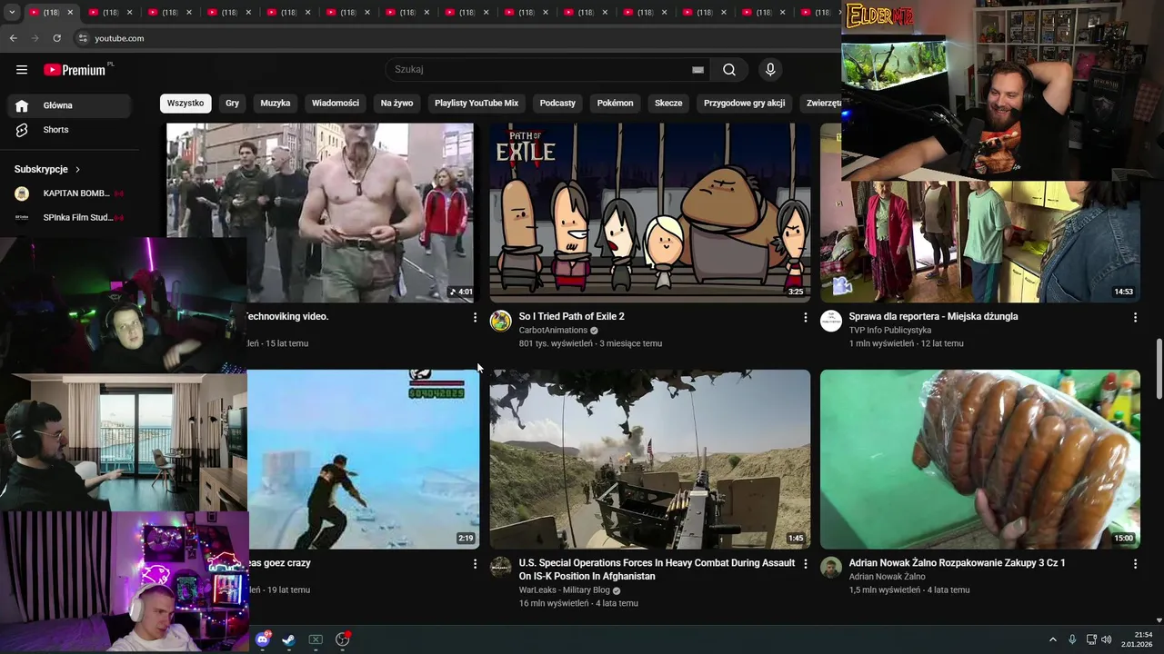Select the Podcasty filter chip
1164x654 pixels.
tap(557, 104)
